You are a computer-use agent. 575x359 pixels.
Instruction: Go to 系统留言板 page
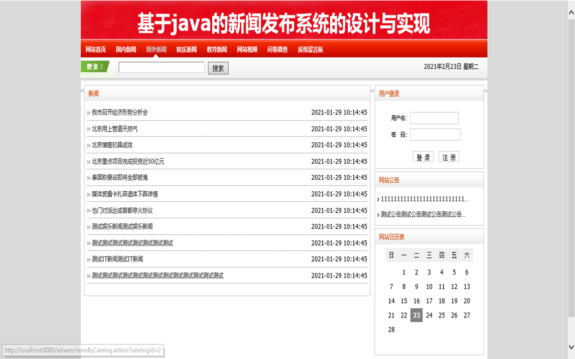point(310,50)
